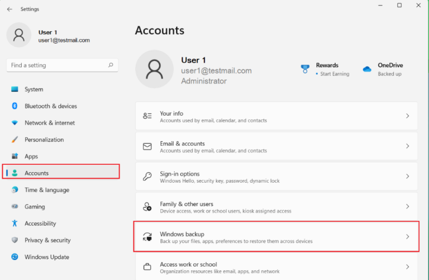
Task: Click the search magnifier icon
Action: 111,65
